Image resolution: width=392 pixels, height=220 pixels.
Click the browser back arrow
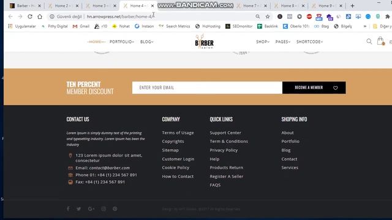(10, 16)
